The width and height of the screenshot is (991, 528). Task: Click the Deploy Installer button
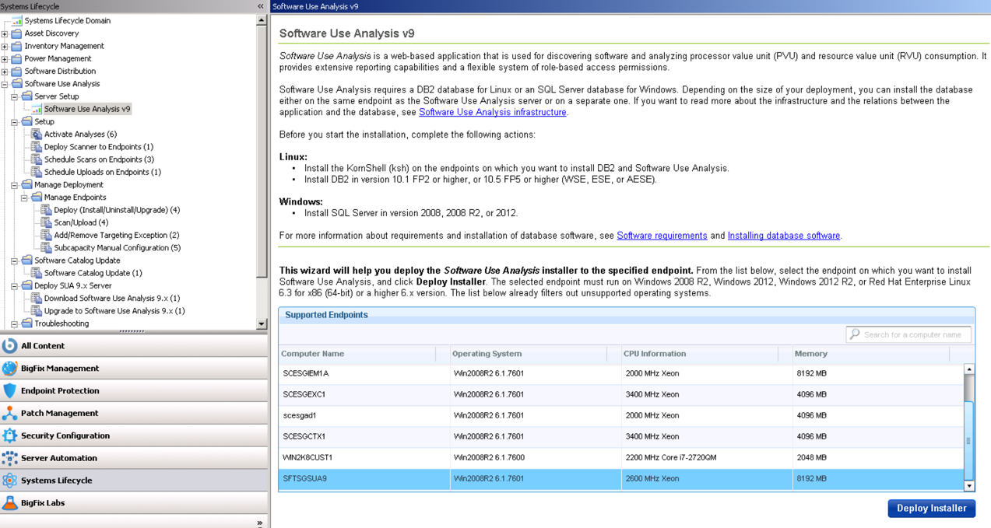pos(931,509)
